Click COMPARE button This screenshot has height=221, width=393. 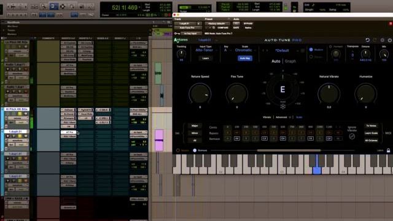click(x=223, y=28)
